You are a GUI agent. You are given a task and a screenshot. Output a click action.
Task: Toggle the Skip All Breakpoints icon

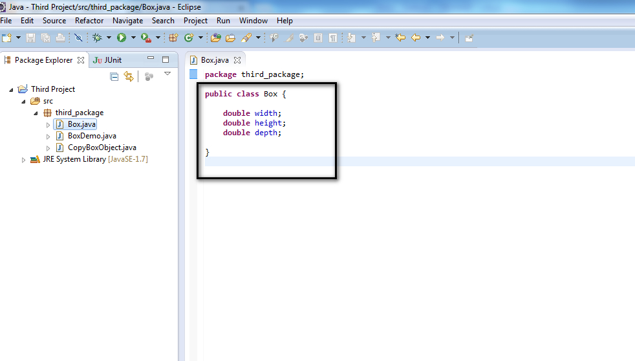pos(78,38)
